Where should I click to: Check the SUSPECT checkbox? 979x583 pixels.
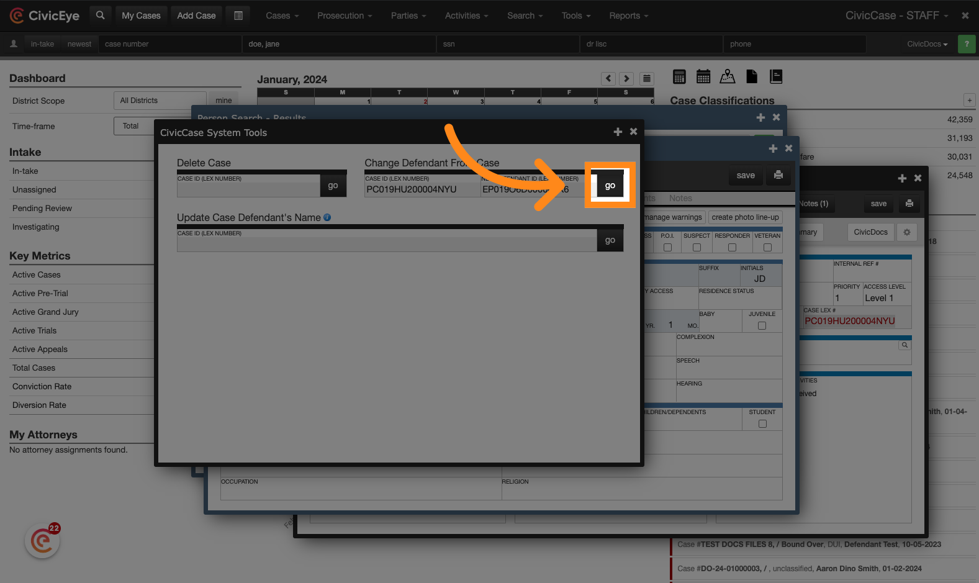pos(697,247)
